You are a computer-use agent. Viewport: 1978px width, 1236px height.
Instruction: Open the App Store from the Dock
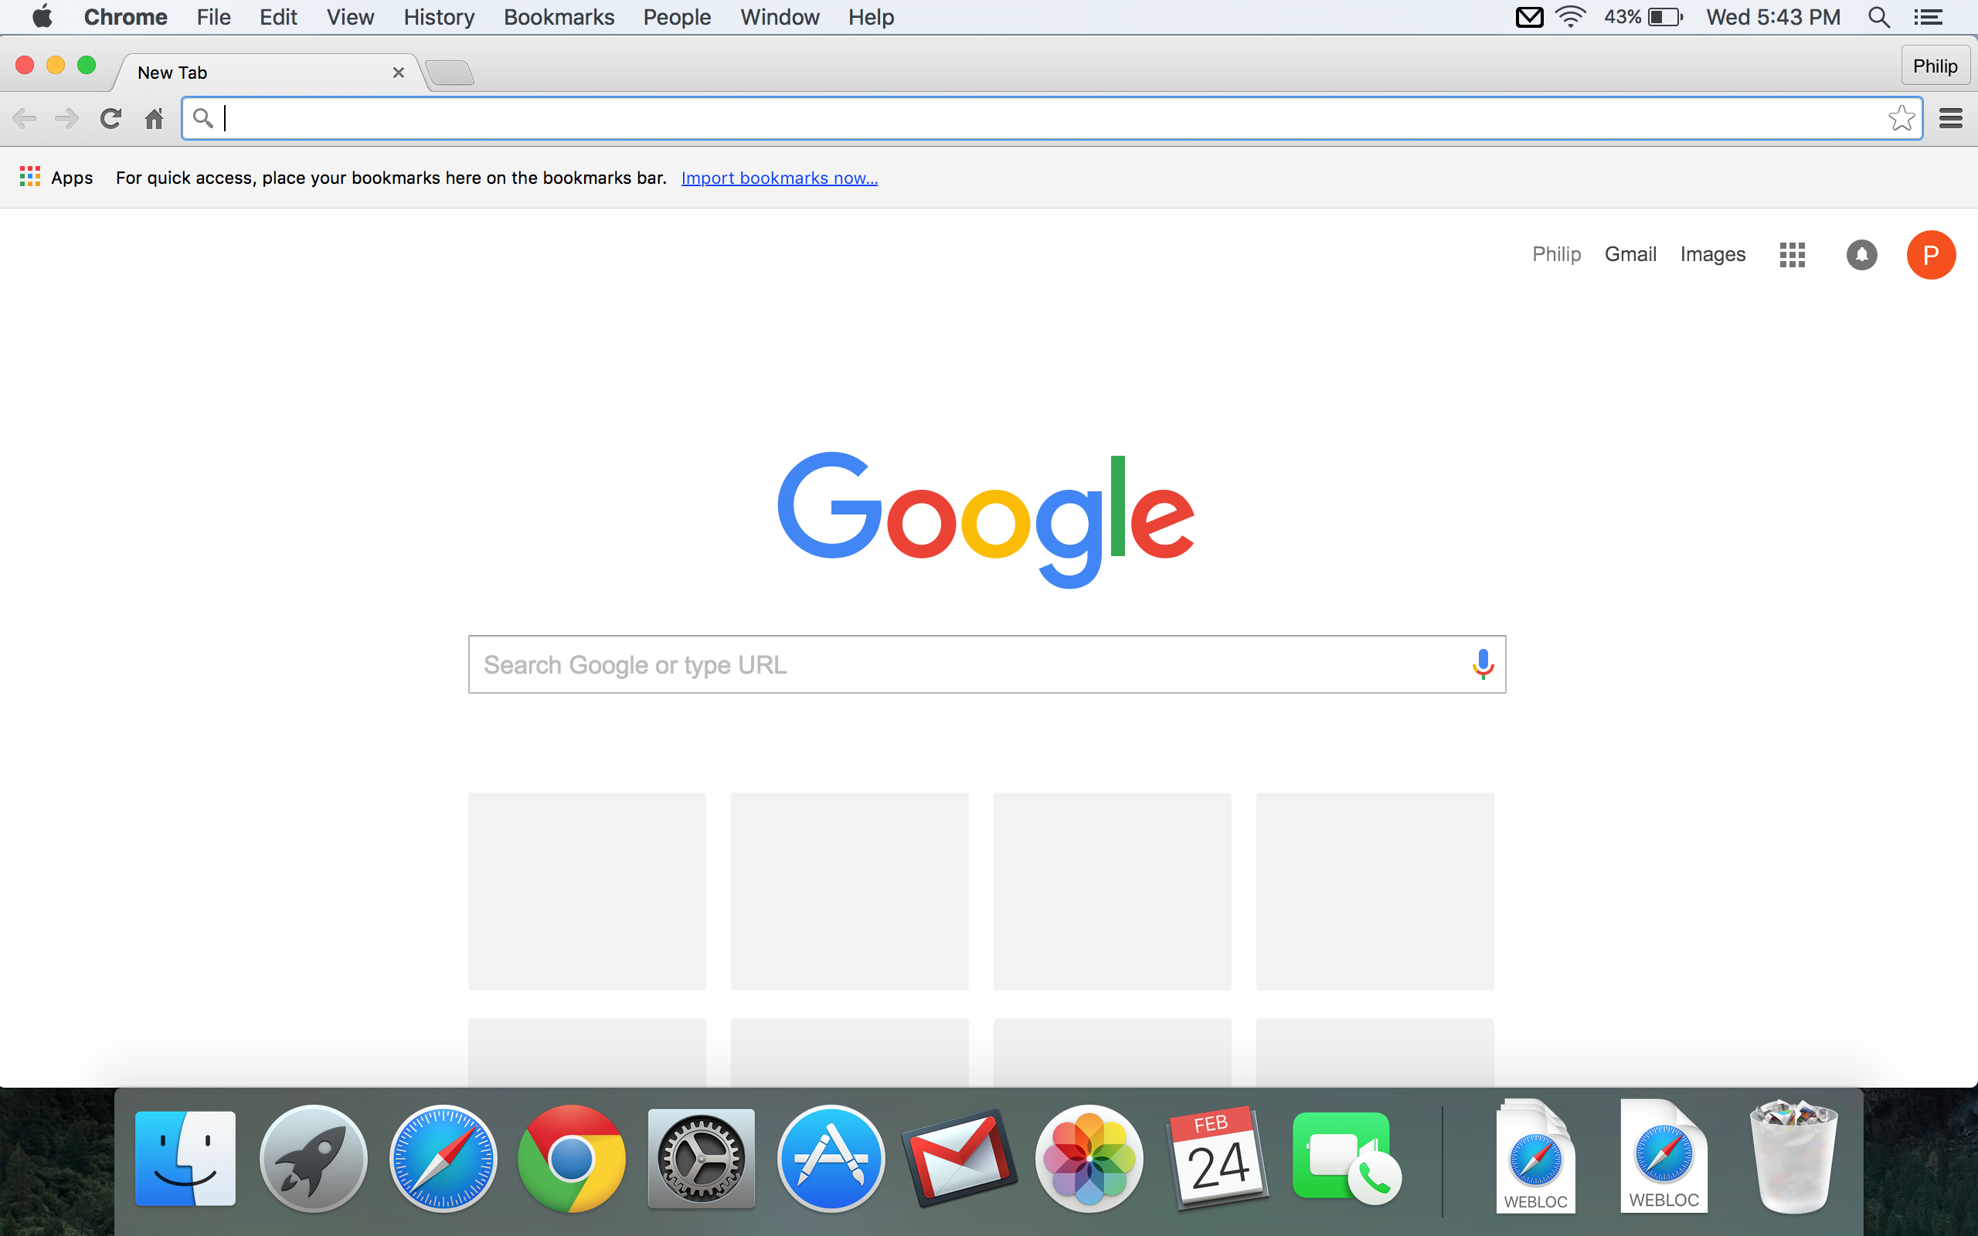pos(831,1158)
